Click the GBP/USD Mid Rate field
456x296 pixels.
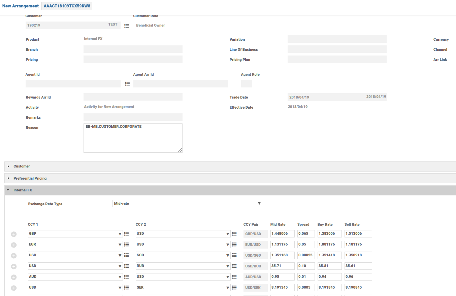pyautogui.click(x=282, y=234)
